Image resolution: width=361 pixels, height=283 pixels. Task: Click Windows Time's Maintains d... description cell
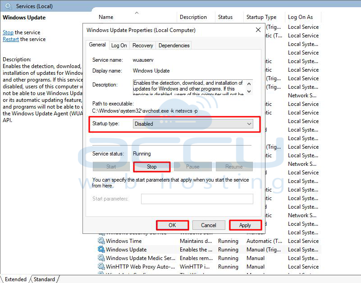(196, 241)
